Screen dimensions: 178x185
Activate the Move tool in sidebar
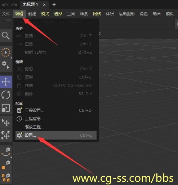[x=6, y=82]
